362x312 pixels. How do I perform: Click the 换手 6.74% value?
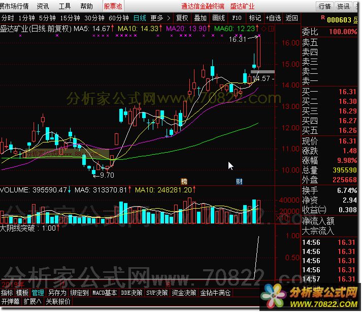pyautogui.click(x=347, y=190)
